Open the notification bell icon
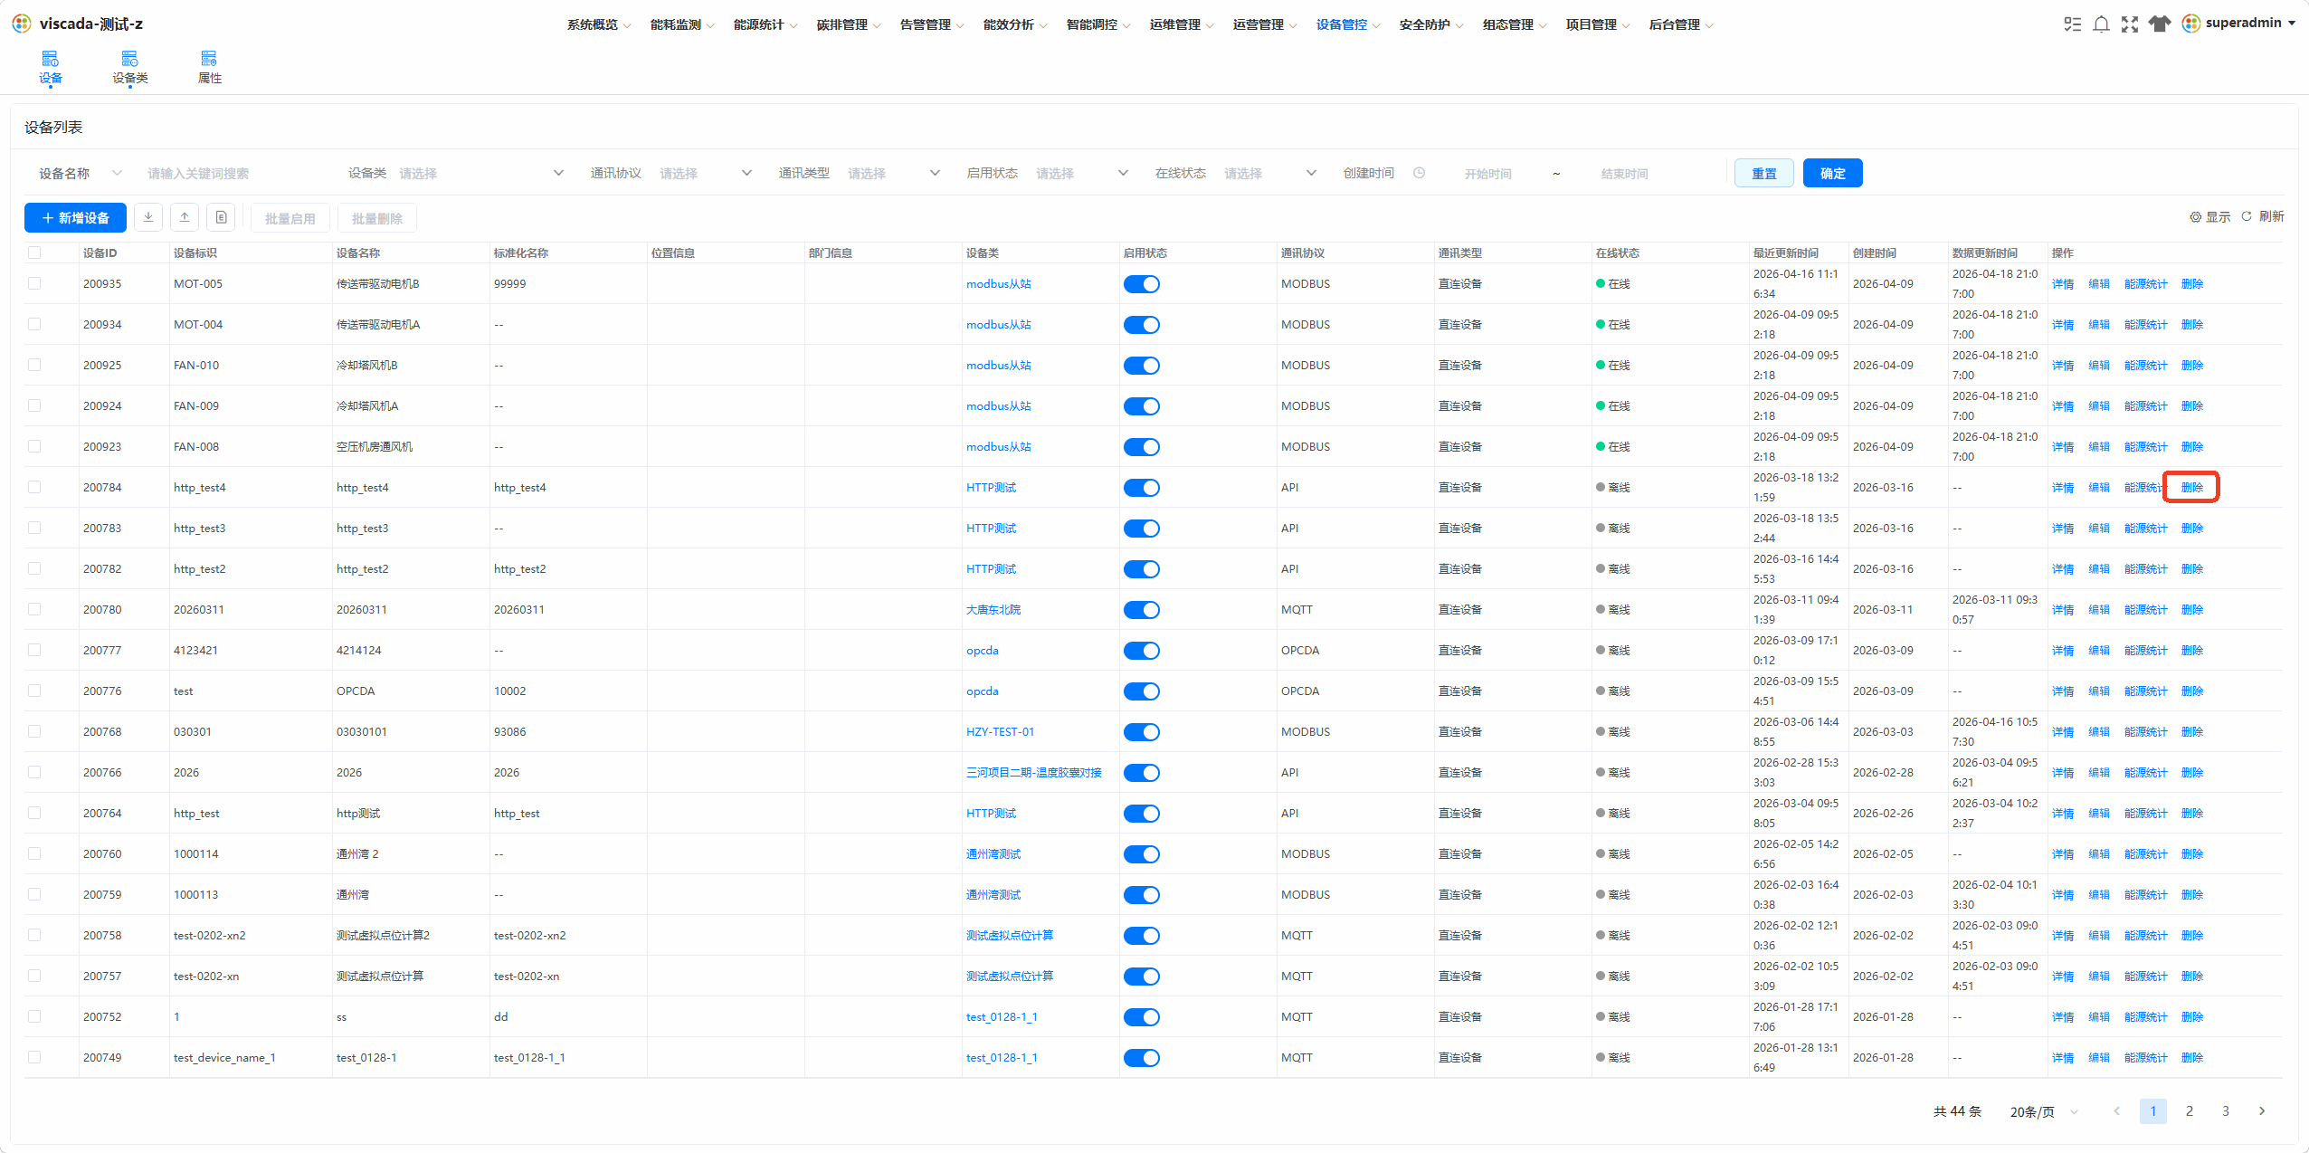 click(x=2101, y=24)
